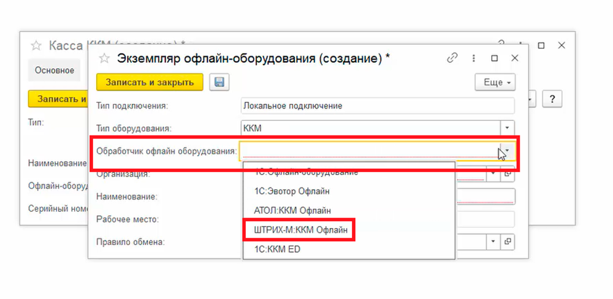Open the Еще menu button
The image size is (613, 299).
(x=495, y=83)
